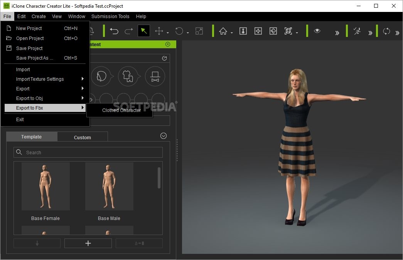
Task: Expand the Move tool dropdown arrow
Action: pyautogui.click(x=168, y=33)
